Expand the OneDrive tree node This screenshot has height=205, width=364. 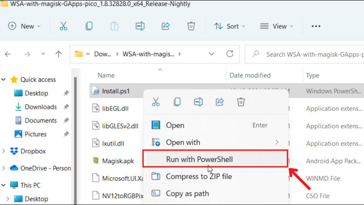click(4, 168)
